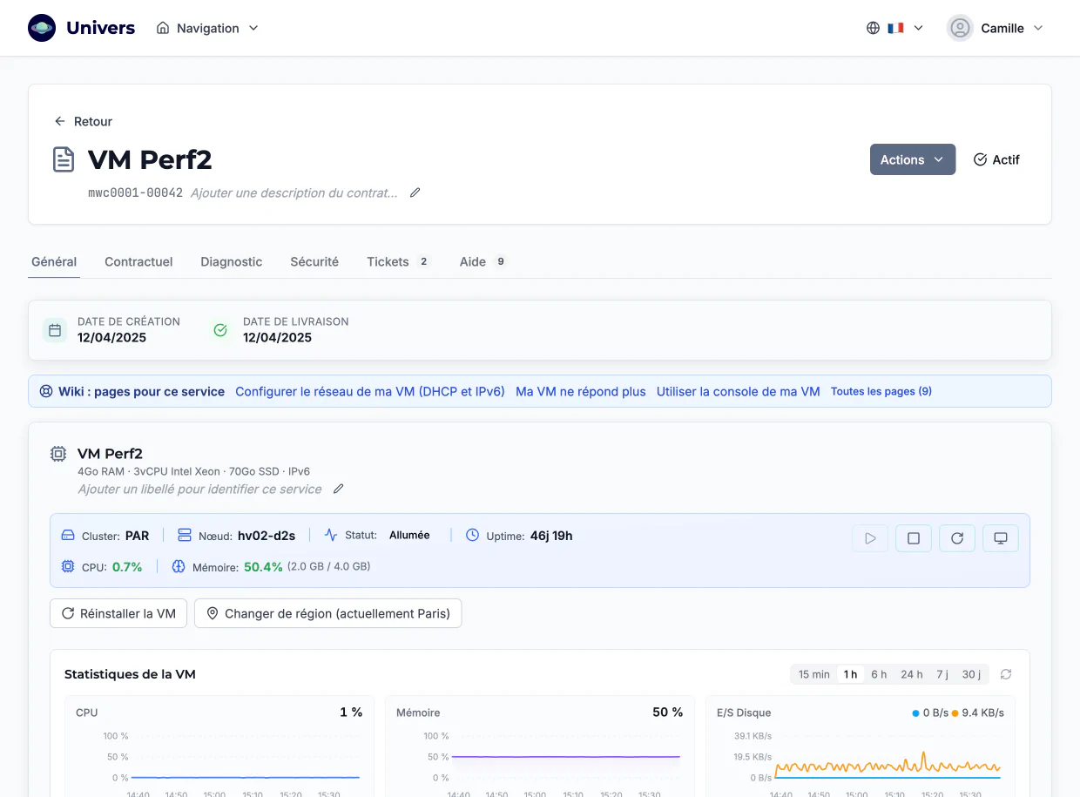Edit contract description via pencil icon

pyautogui.click(x=415, y=192)
